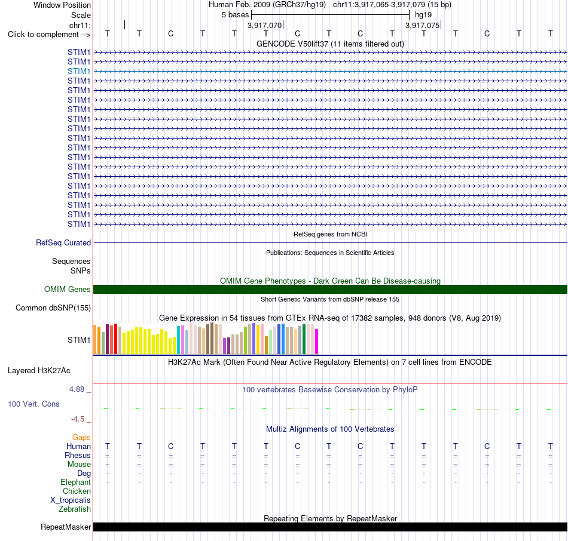Click the Sequences publications label
The width and height of the screenshot is (568, 541).
[71, 262]
